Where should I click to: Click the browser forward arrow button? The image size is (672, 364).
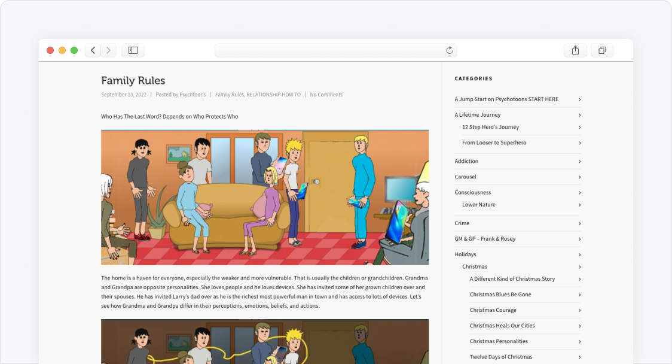pos(108,50)
